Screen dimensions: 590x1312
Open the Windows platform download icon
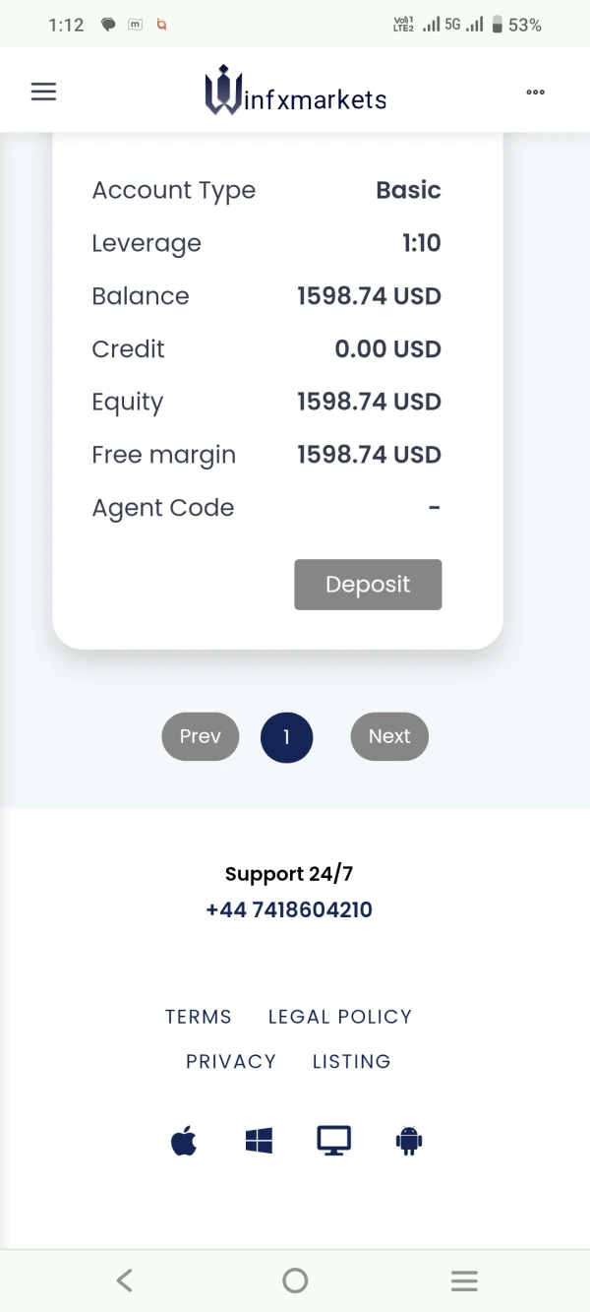[x=259, y=1141]
